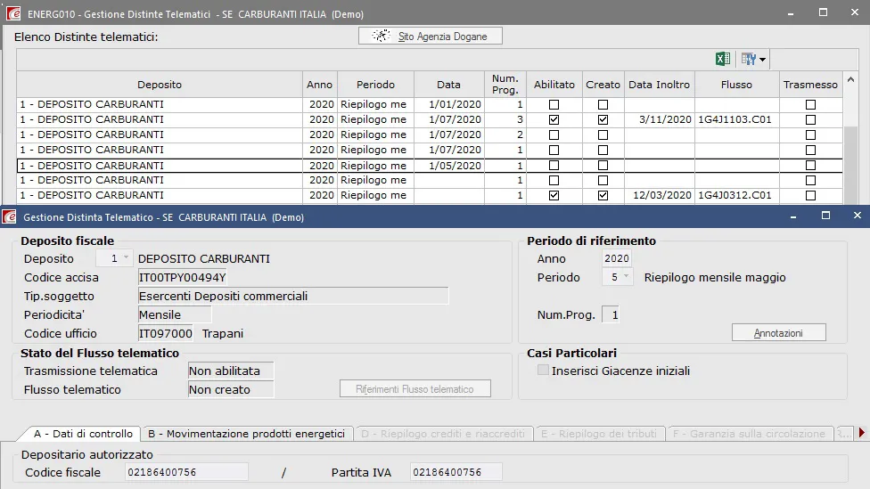Image resolution: width=870 pixels, height=489 pixels.
Task: Select the flow cell 1G4J0312.C01
Action: [737, 195]
